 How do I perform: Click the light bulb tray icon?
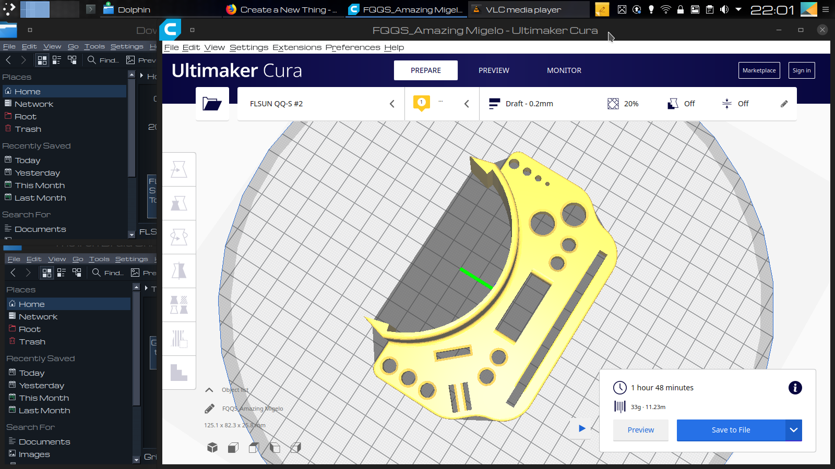point(651,9)
